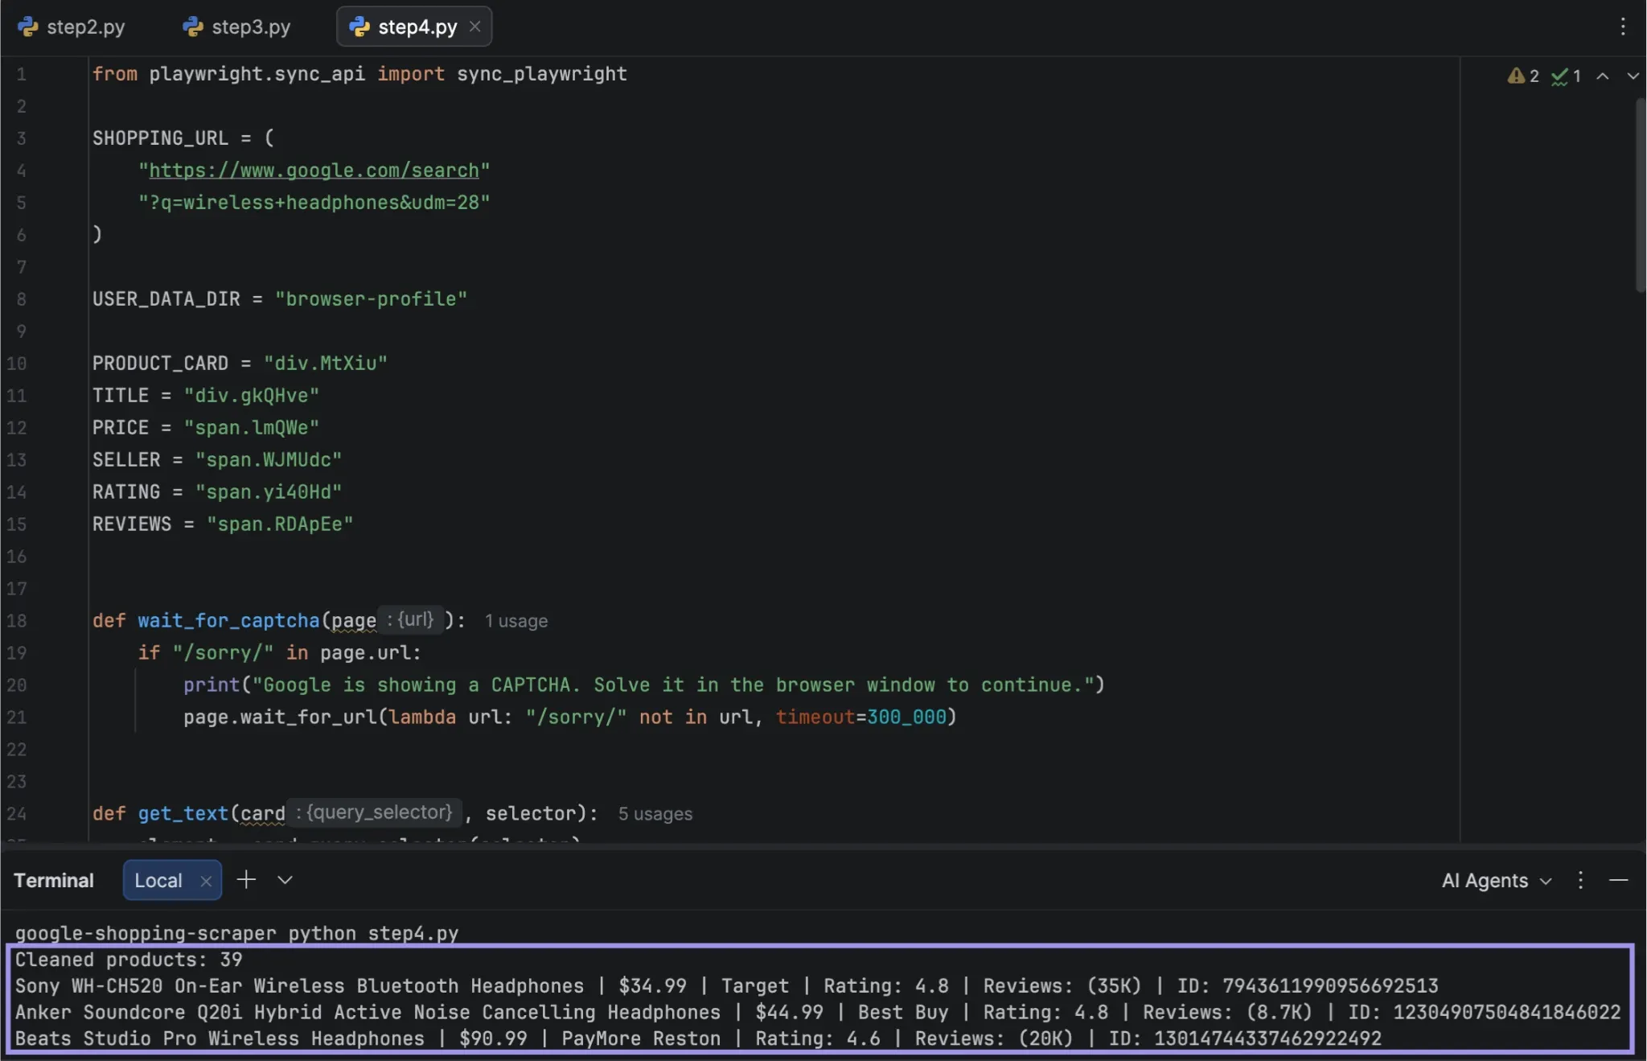The image size is (1647, 1061).
Task: Click the PRODUCT_CARD variable name
Action: pyautogui.click(x=160, y=364)
